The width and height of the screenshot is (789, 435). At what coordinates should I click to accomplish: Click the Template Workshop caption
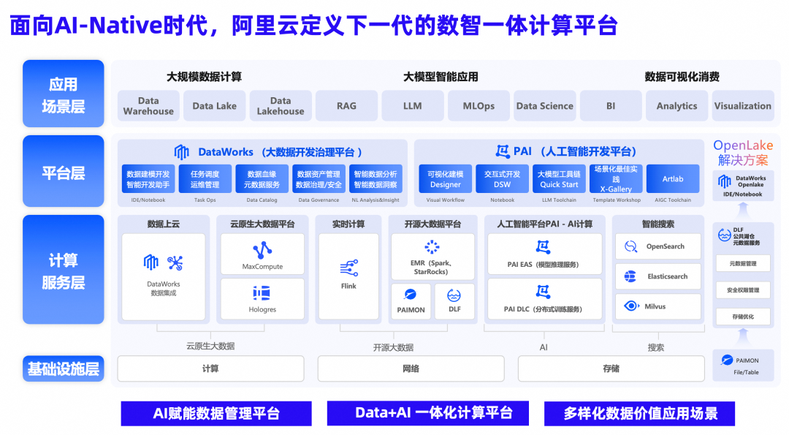617,200
